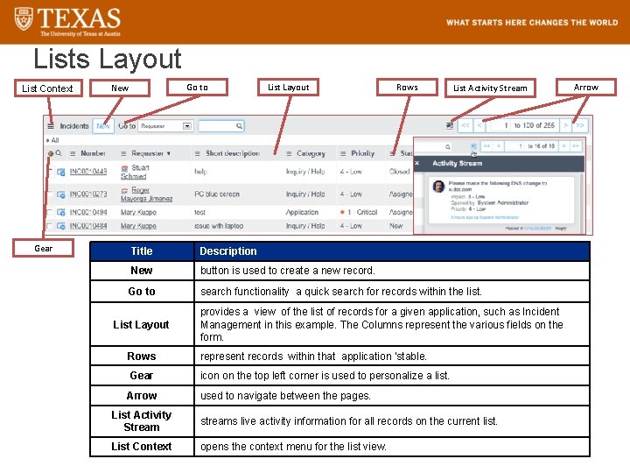Click the magnifier icon beside the gear
The height and width of the screenshot is (473, 630).
pos(59,152)
